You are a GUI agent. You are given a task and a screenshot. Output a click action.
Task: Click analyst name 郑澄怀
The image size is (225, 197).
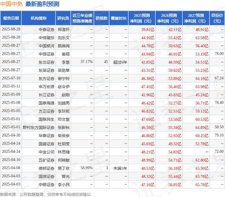click(x=64, y=30)
